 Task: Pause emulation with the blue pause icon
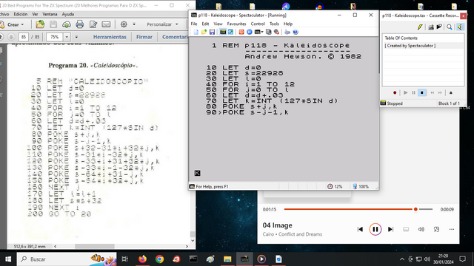(x=249, y=32)
